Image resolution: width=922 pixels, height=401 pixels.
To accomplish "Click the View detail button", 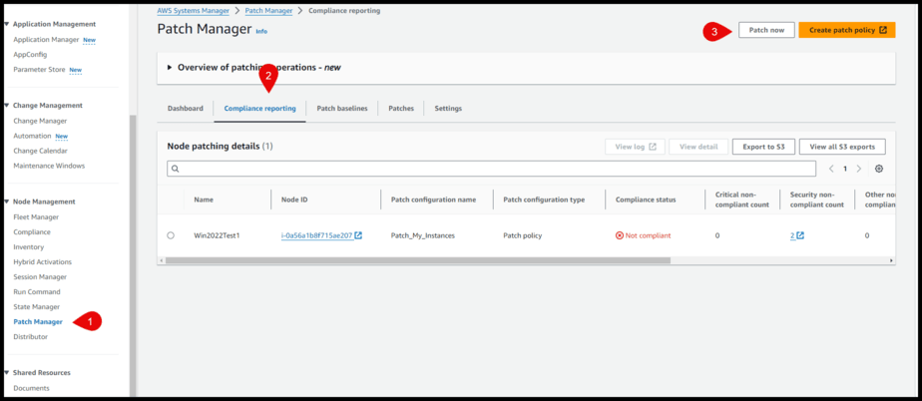I will [x=698, y=147].
